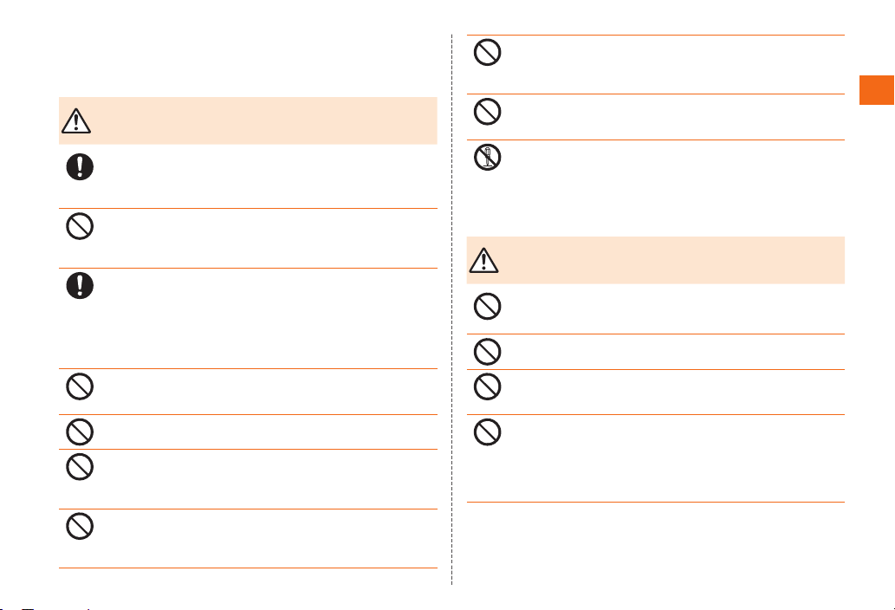This screenshot has width=895, height=610.
Task: Click the prohibition icon directly above the no-disassembly icon
Action: pos(488,111)
